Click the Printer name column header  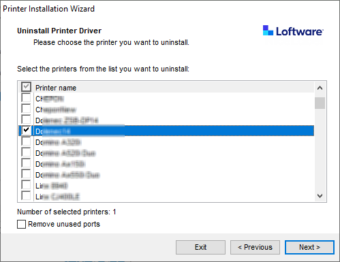(x=56, y=88)
